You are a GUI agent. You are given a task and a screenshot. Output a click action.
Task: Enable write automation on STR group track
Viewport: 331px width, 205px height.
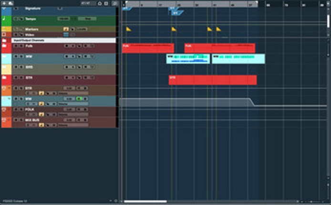coord(85,88)
